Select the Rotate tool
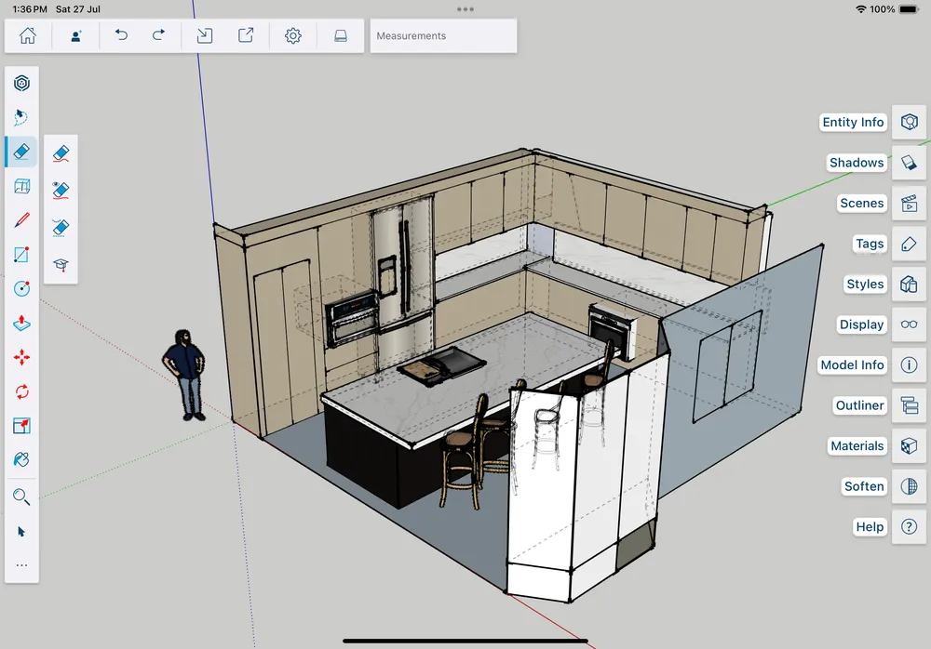Screen dimensions: 931x649 pos(21,391)
